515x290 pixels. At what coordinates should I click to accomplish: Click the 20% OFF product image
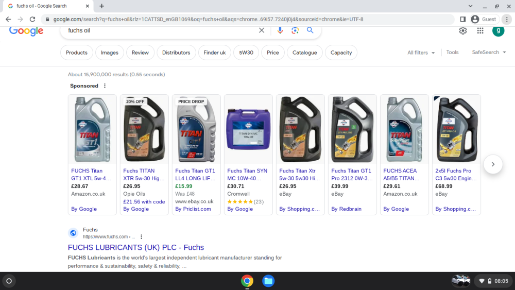(x=144, y=129)
